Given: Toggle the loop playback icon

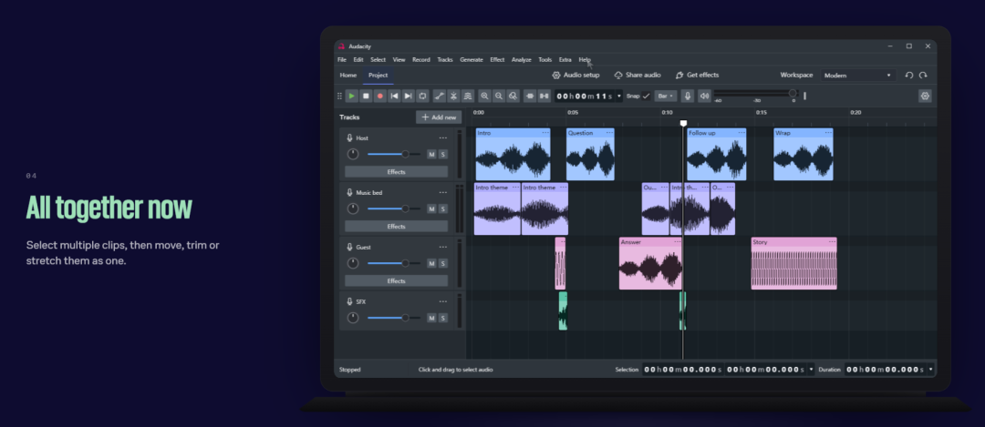Looking at the screenshot, I should 423,96.
